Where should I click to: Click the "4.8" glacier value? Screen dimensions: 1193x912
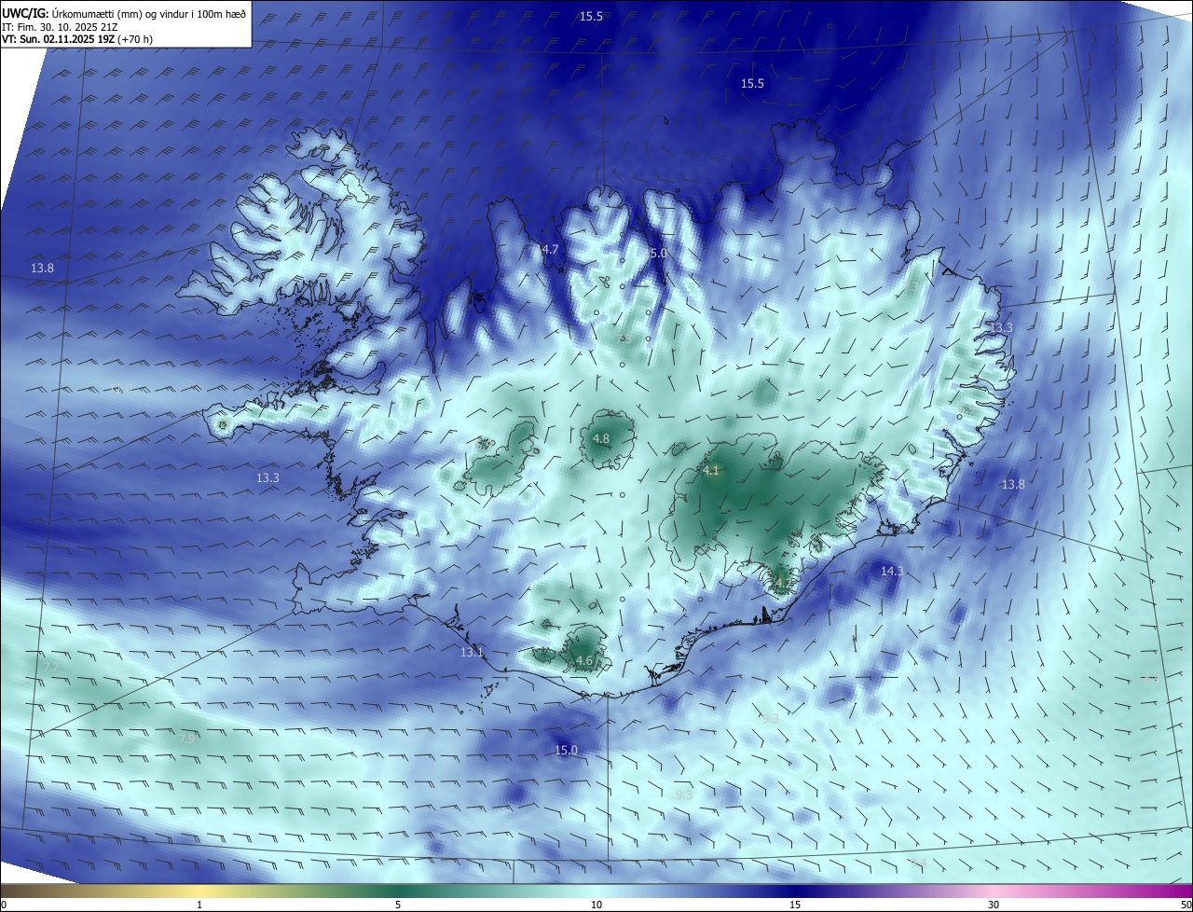click(x=601, y=438)
